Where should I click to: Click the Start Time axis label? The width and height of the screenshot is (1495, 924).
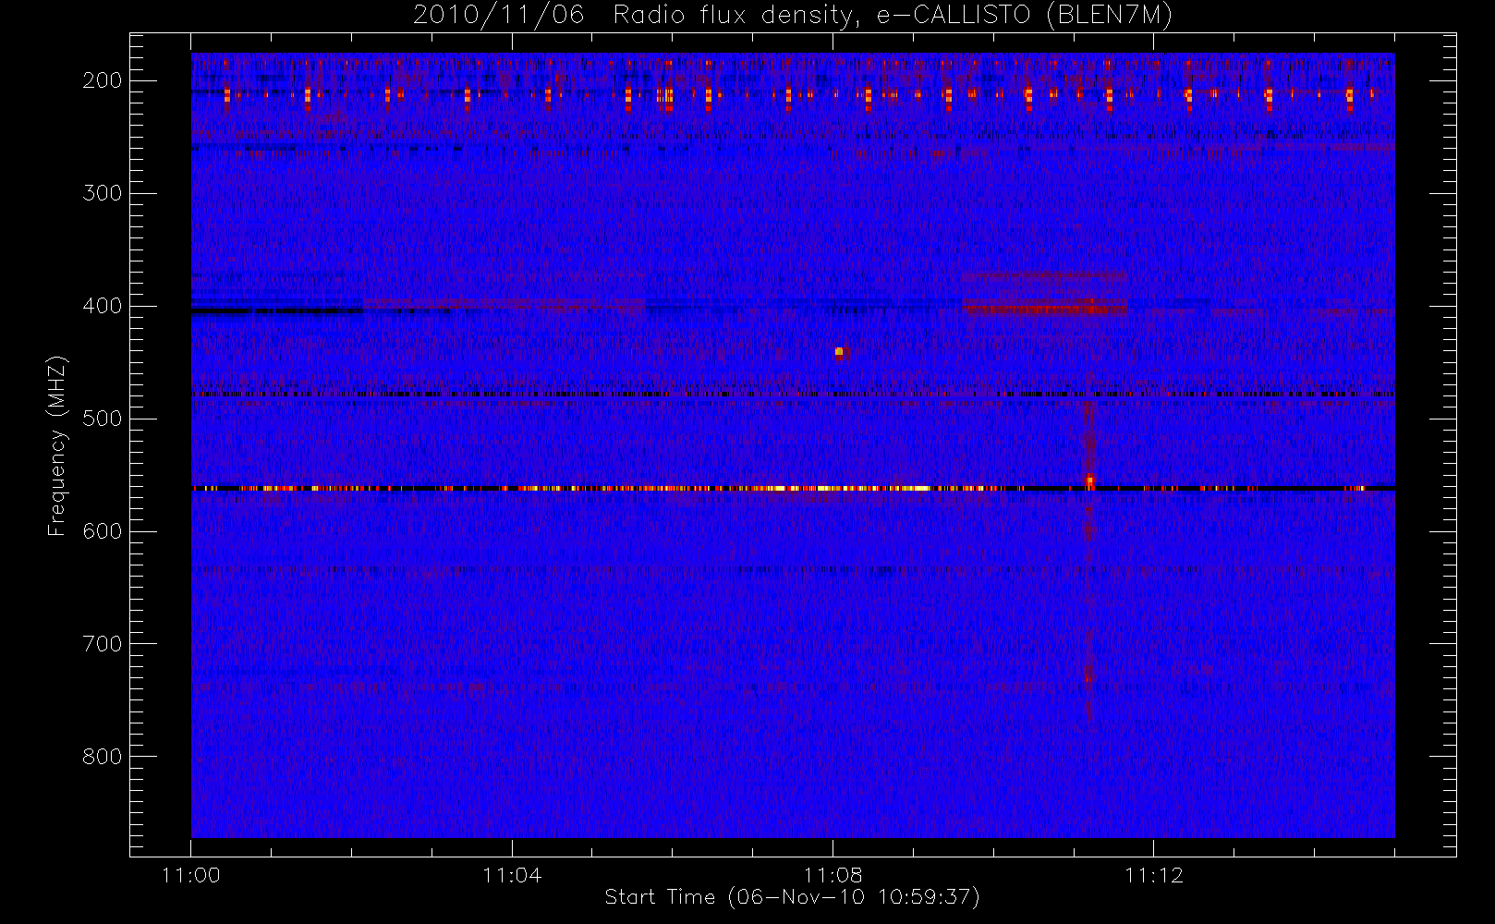[792, 897]
